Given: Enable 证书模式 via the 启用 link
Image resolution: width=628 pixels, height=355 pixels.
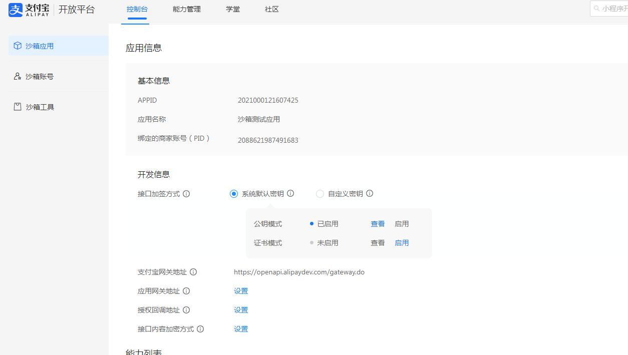Looking at the screenshot, I should click(402, 242).
